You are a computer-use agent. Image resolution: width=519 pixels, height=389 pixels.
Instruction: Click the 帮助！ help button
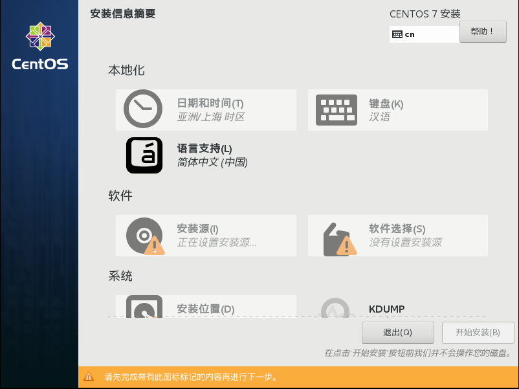tap(483, 32)
